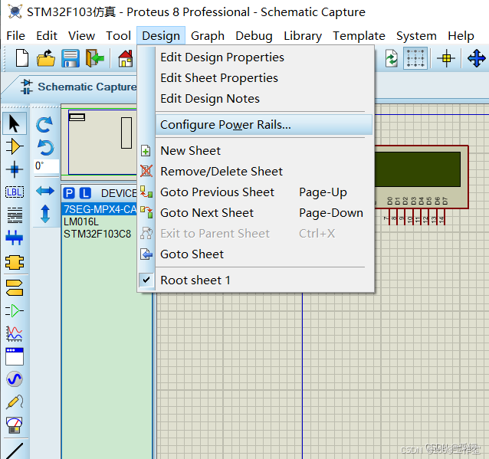Select the Virtual Instruments meter tool
The image size is (489, 459).
(x=15, y=425)
